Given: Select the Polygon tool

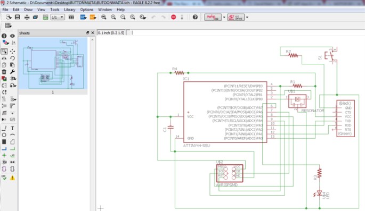Looking at the screenshot, I should [13, 141].
